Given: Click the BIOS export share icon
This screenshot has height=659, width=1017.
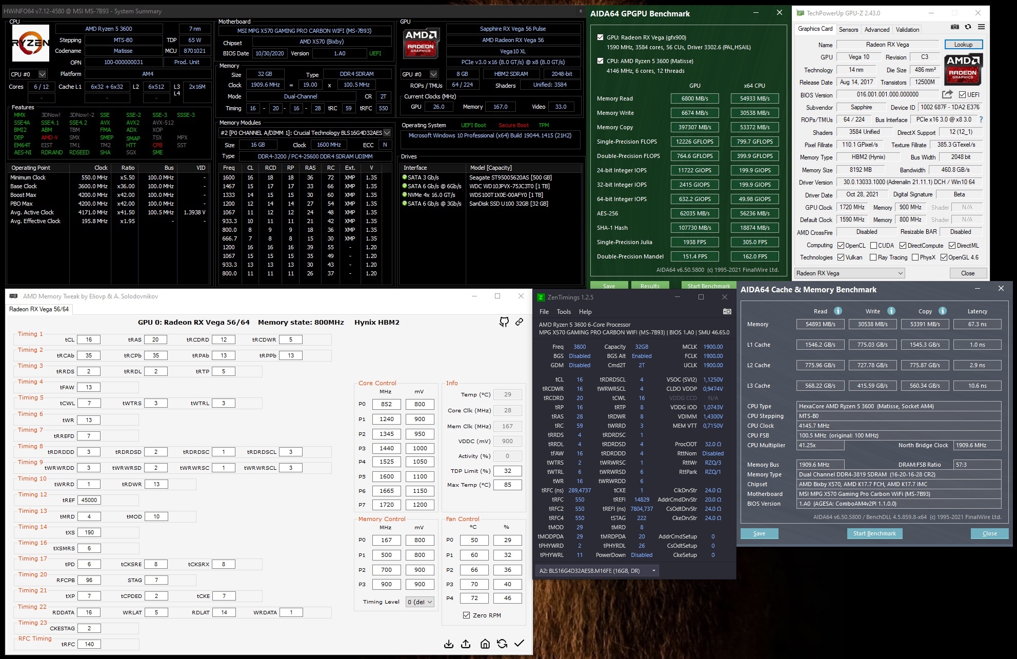Looking at the screenshot, I should pos(947,94).
